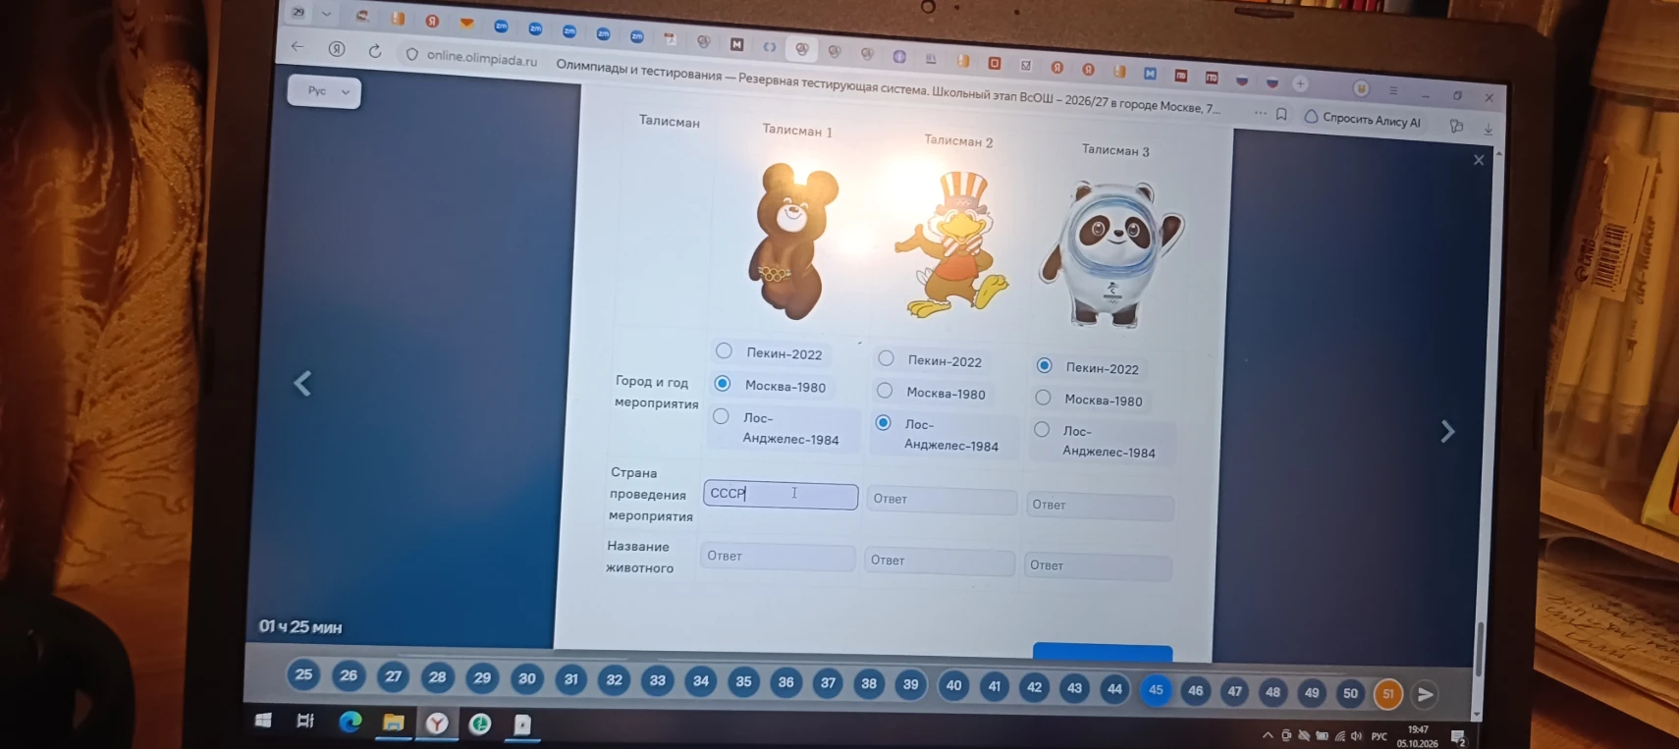Click the country answer field for Талисман 2
The width and height of the screenshot is (1679, 749).
[941, 500]
